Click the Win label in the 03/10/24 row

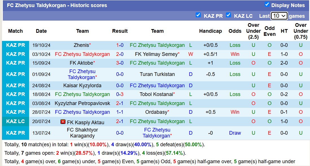coord(235,54)
